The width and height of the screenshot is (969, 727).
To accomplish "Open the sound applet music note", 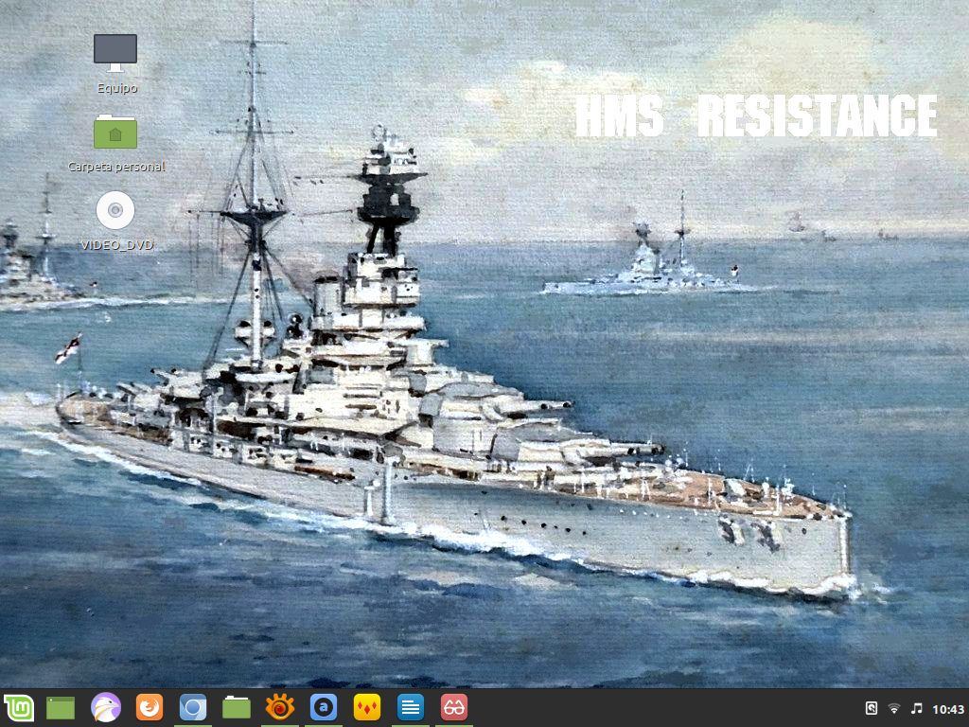I will pyautogui.click(x=916, y=708).
